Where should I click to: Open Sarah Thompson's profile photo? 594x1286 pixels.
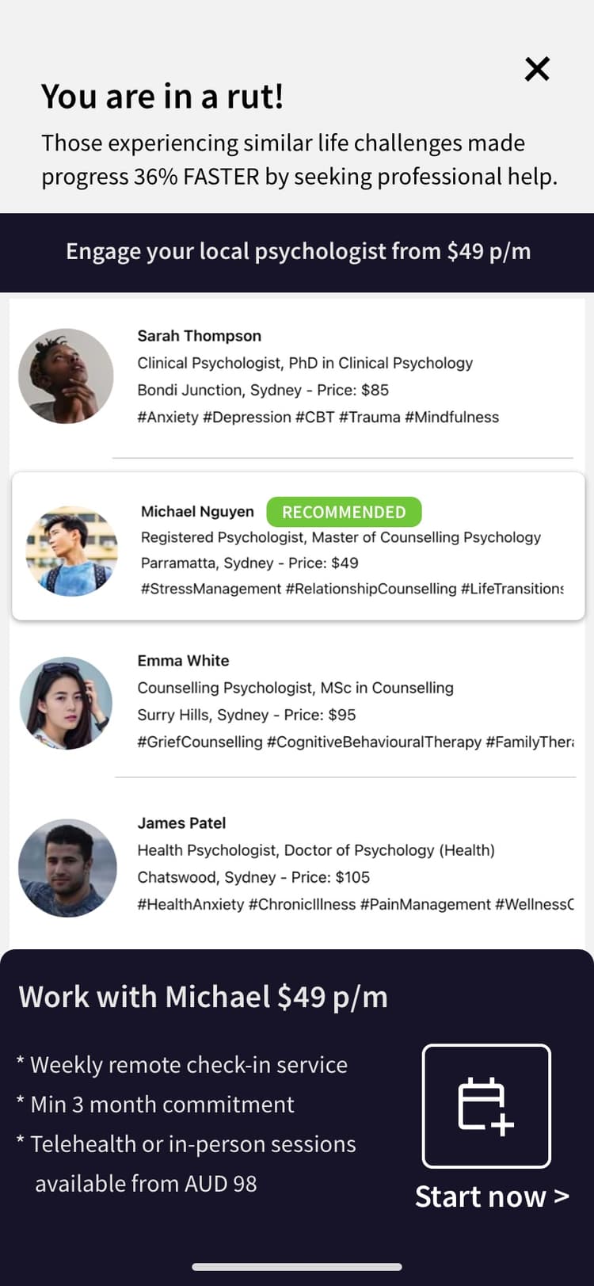(x=66, y=376)
